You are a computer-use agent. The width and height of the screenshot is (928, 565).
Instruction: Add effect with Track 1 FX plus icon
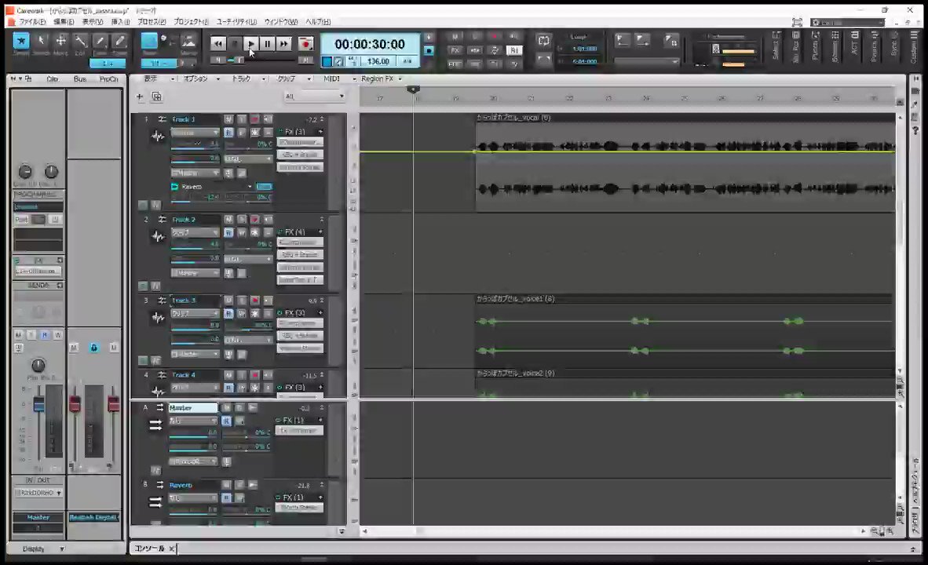click(x=321, y=131)
